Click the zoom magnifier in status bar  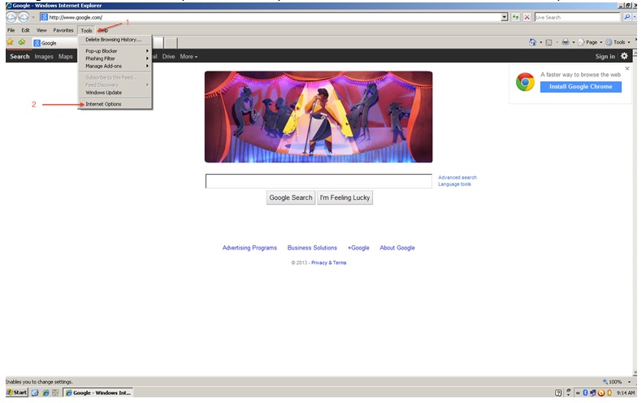(x=605, y=381)
